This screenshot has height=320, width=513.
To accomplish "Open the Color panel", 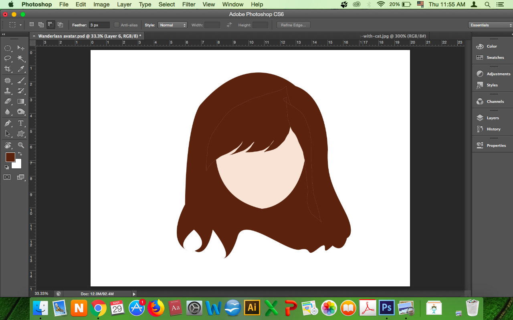I will pos(491,46).
